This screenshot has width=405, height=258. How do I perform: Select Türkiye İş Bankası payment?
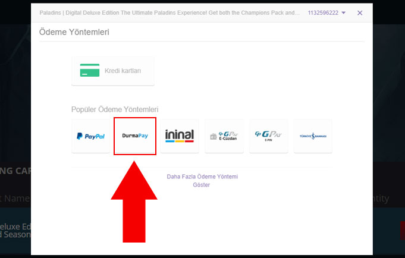313,136
